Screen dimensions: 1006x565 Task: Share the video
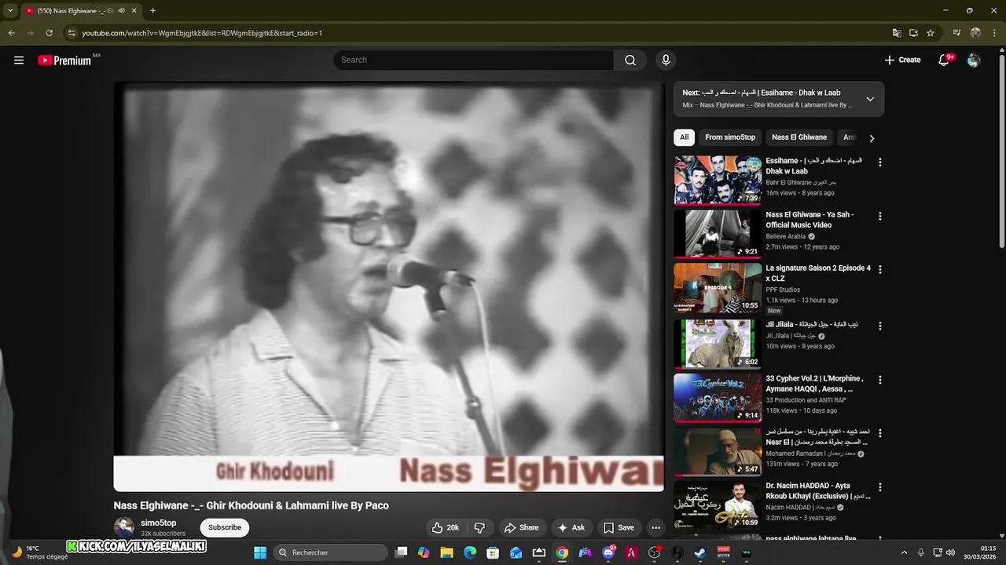pos(522,527)
